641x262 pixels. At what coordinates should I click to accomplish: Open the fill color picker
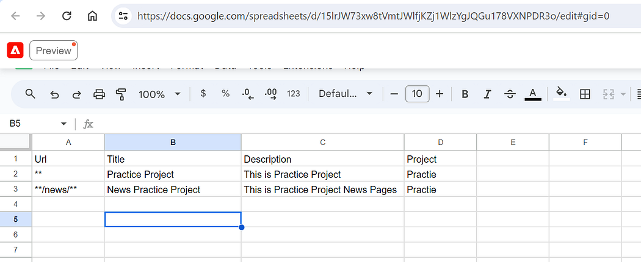coord(562,94)
